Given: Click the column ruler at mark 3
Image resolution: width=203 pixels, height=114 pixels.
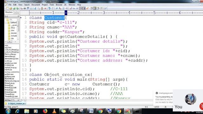Looking at the screenshot, I should click(104, 13).
